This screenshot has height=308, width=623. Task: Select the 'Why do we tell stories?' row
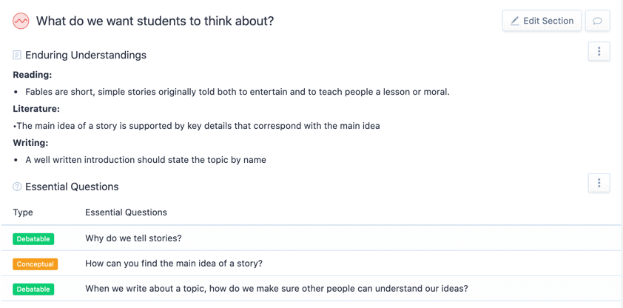click(133, 238)
